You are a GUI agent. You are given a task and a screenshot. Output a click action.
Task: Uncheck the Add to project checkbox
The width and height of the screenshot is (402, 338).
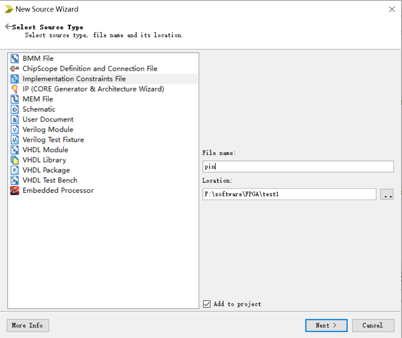click(x=206, y=304)
